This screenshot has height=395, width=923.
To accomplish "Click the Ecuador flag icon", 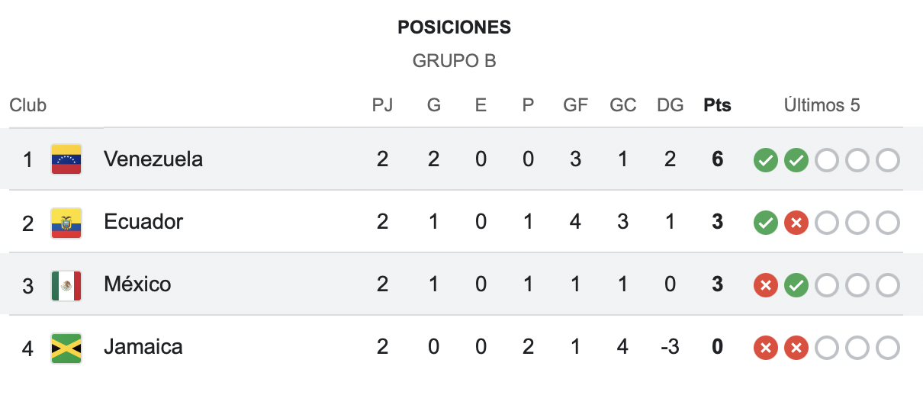I will [x=66, y=223].
